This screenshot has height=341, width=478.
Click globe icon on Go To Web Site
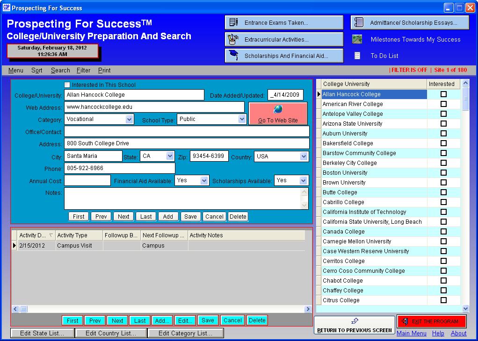coord(278,109)
